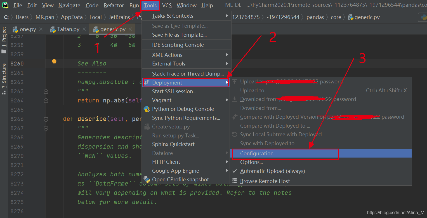The width and height of the screenshot is (427, 218).
Task: Click the MR.pan breadcrumb
Action: click(x=45, y=17)
